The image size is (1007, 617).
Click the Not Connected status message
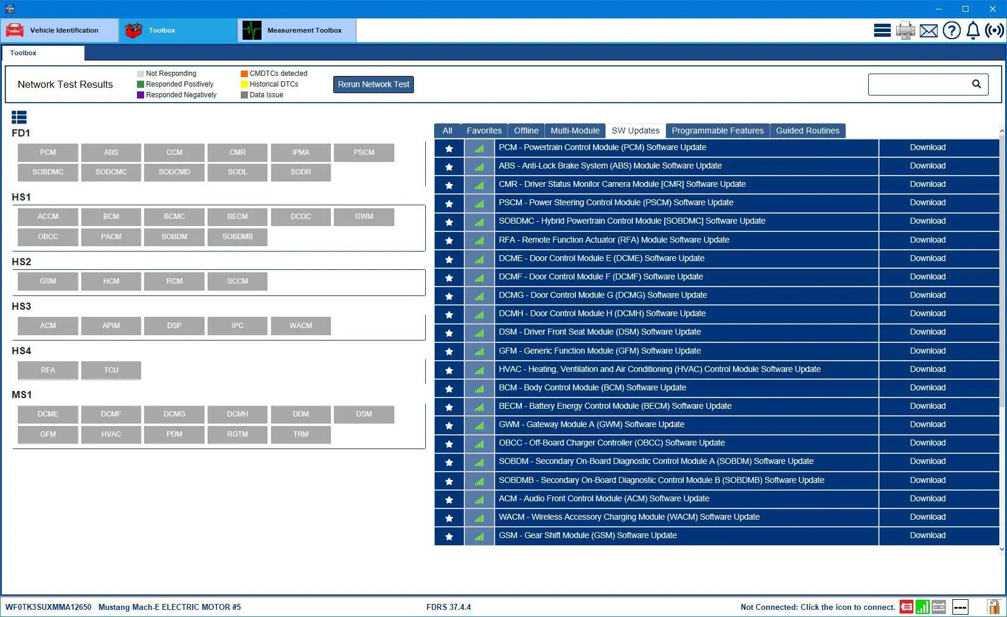(x=818, y=607)
